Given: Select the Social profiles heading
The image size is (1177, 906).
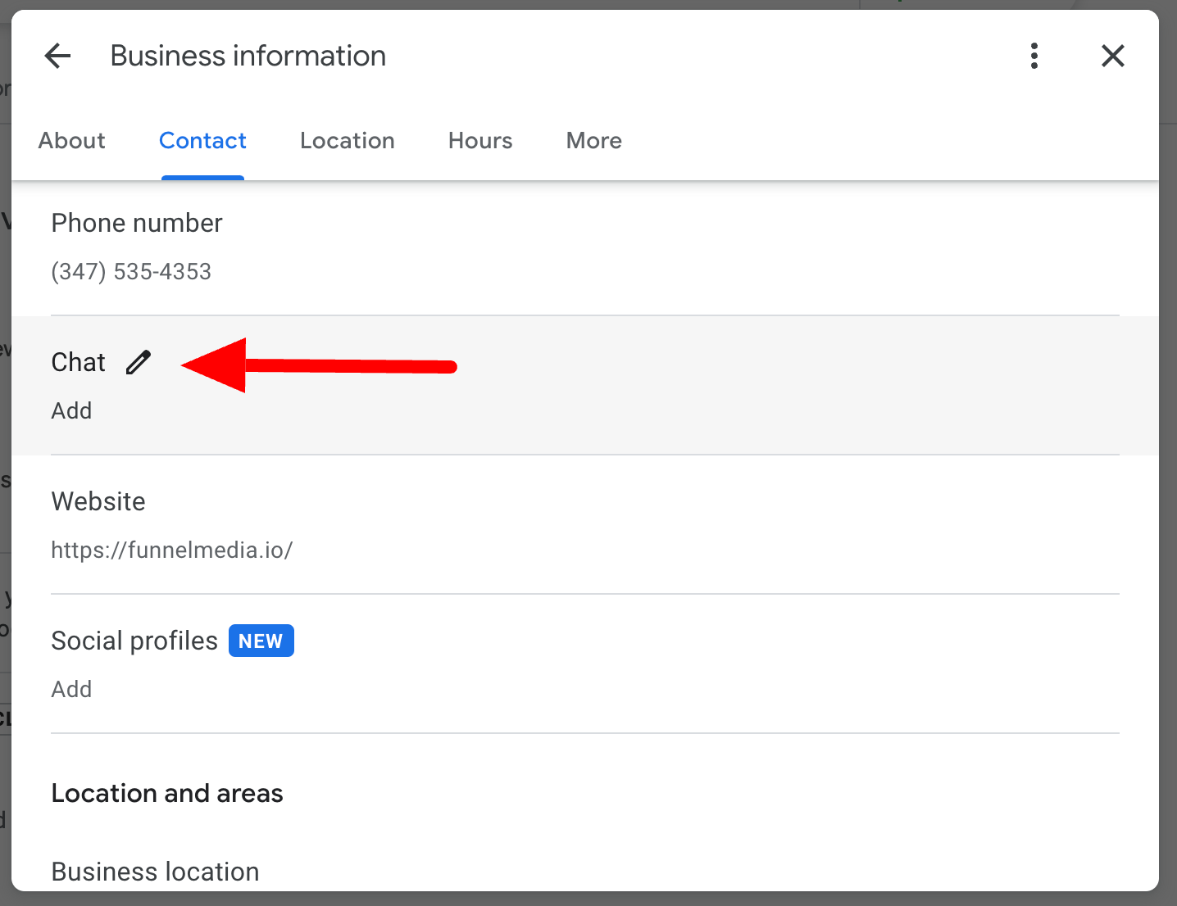Looking at the screenshot, I should pos(134,641).
